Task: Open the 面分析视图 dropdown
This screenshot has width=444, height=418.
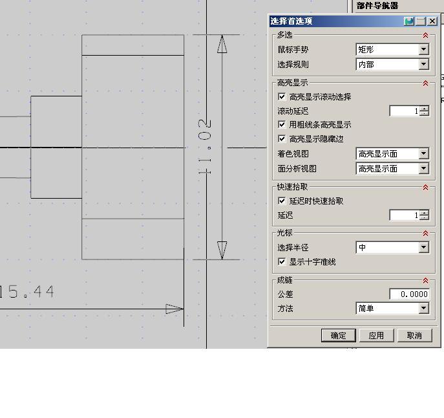Action: pyautogui.click(x=392, y=169)
